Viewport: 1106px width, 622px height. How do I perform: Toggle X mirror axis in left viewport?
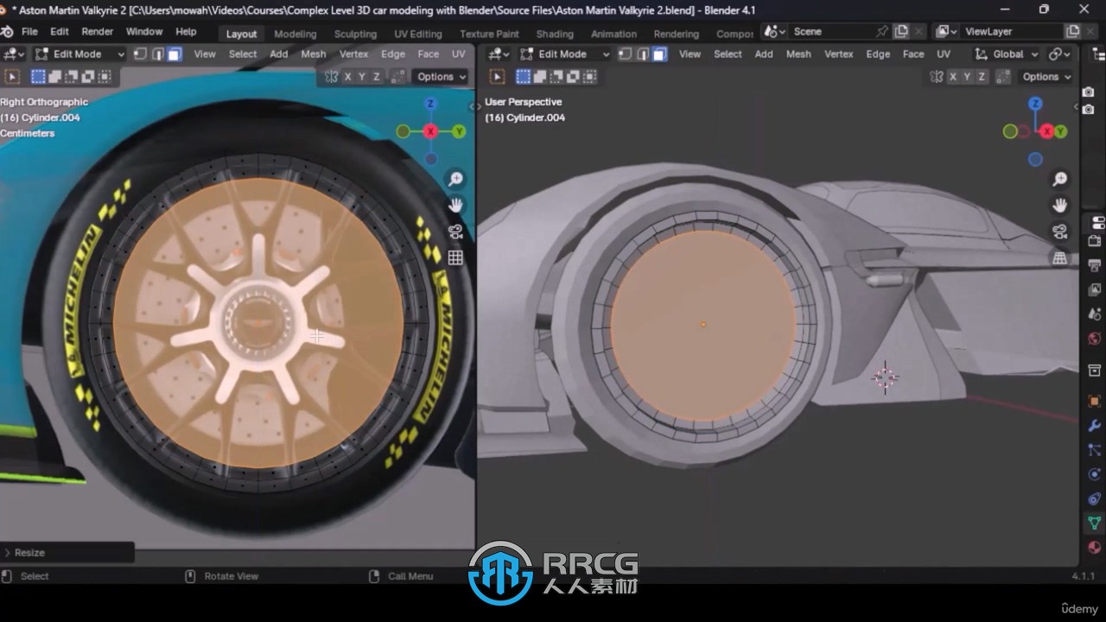click(x=348, y=76)
